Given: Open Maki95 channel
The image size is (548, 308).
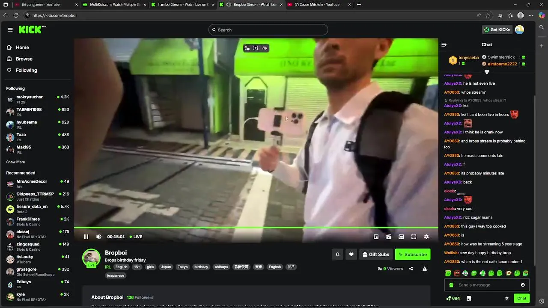Looking at the screenshot, I should 38,149.
